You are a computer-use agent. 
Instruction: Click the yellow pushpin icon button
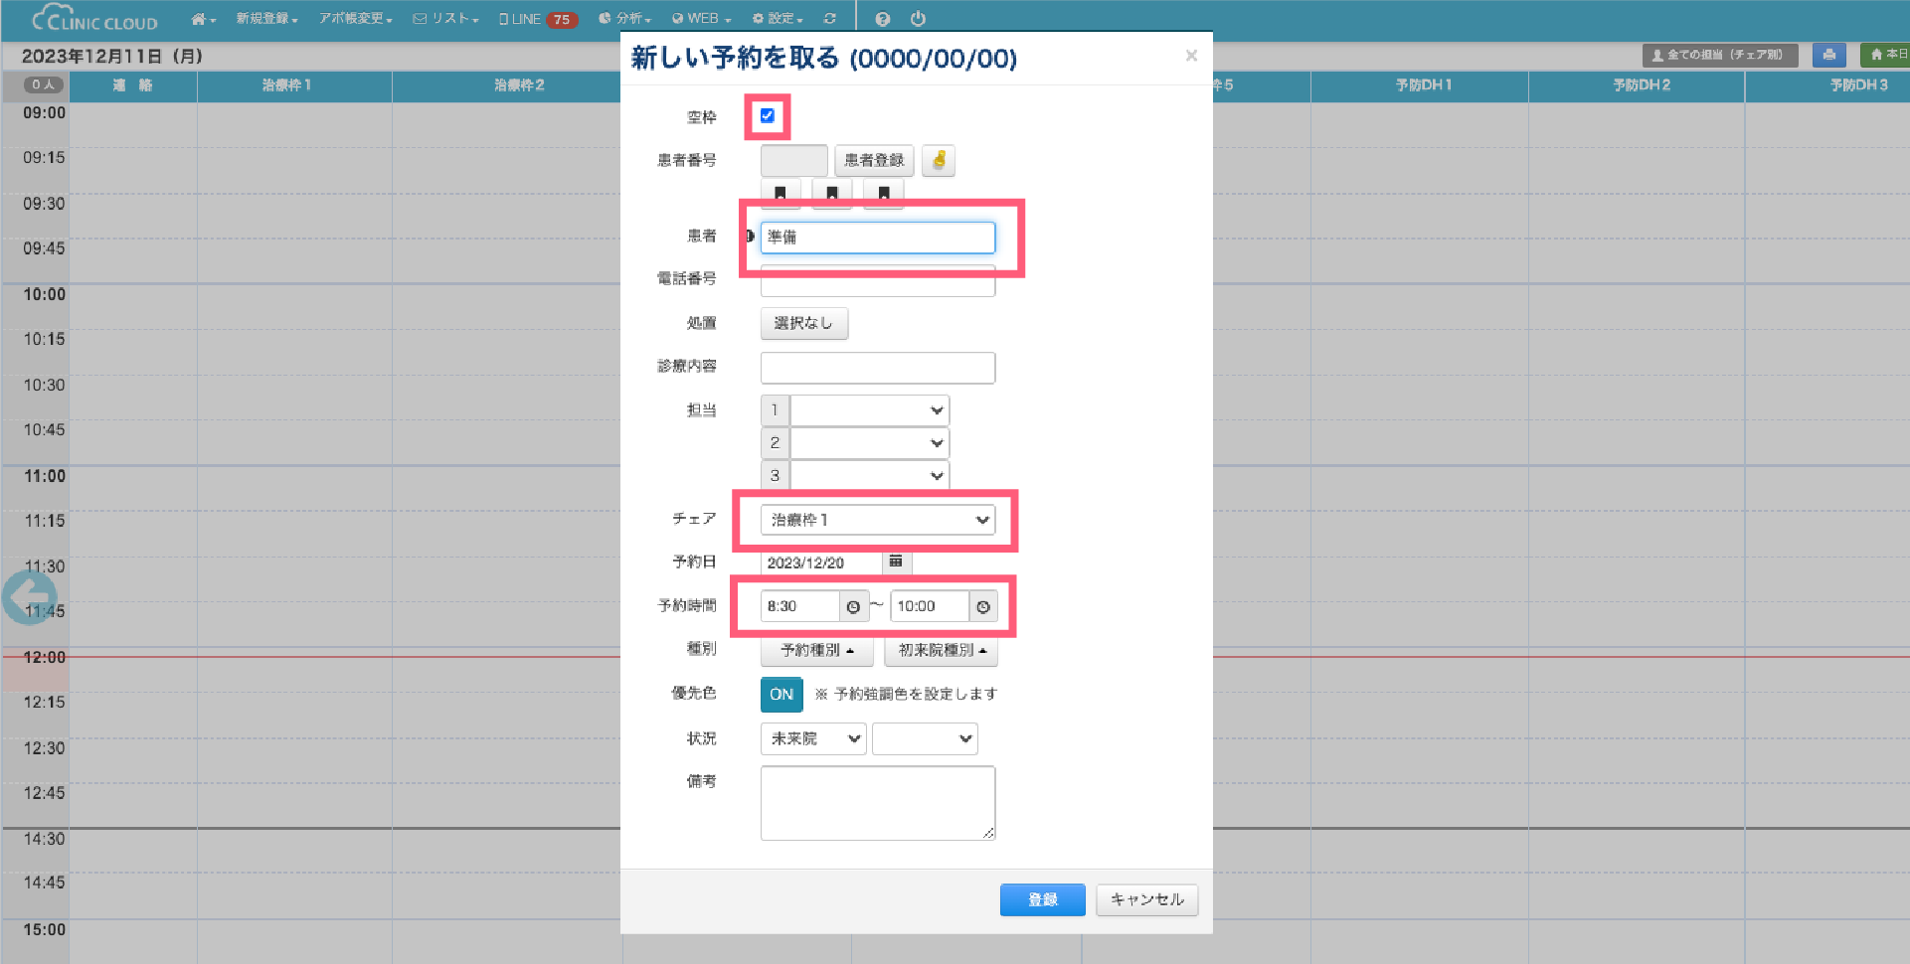[x=938, y=160]
